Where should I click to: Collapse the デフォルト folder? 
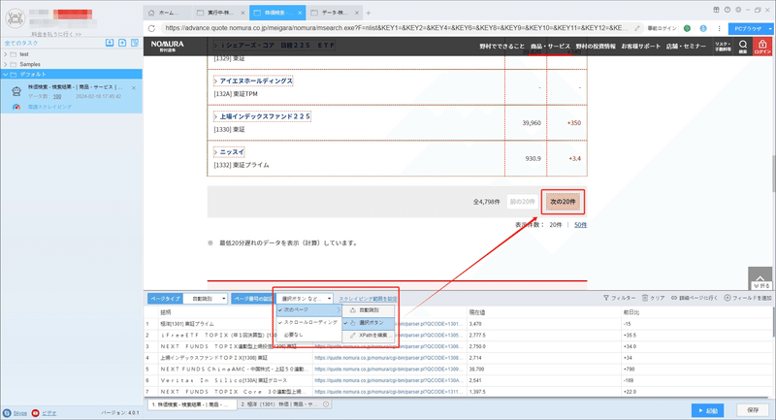pyautogui.click(x=6, y=75)
